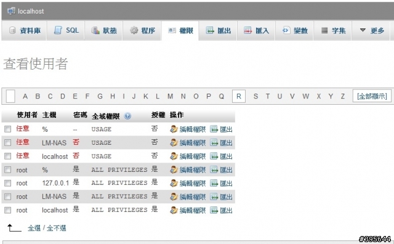Check the box for 任意 localhost user
This screenshot has height=244, width=394.
[8, 157]
